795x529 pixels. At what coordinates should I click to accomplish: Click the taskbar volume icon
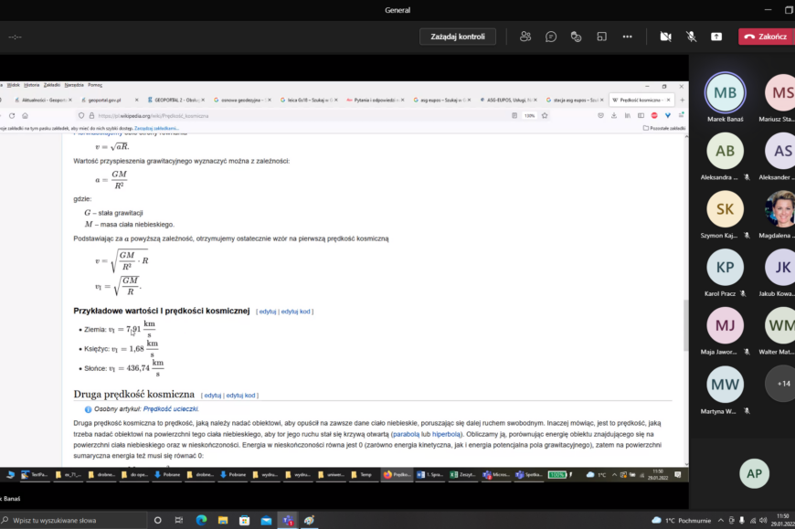point(763,521)
